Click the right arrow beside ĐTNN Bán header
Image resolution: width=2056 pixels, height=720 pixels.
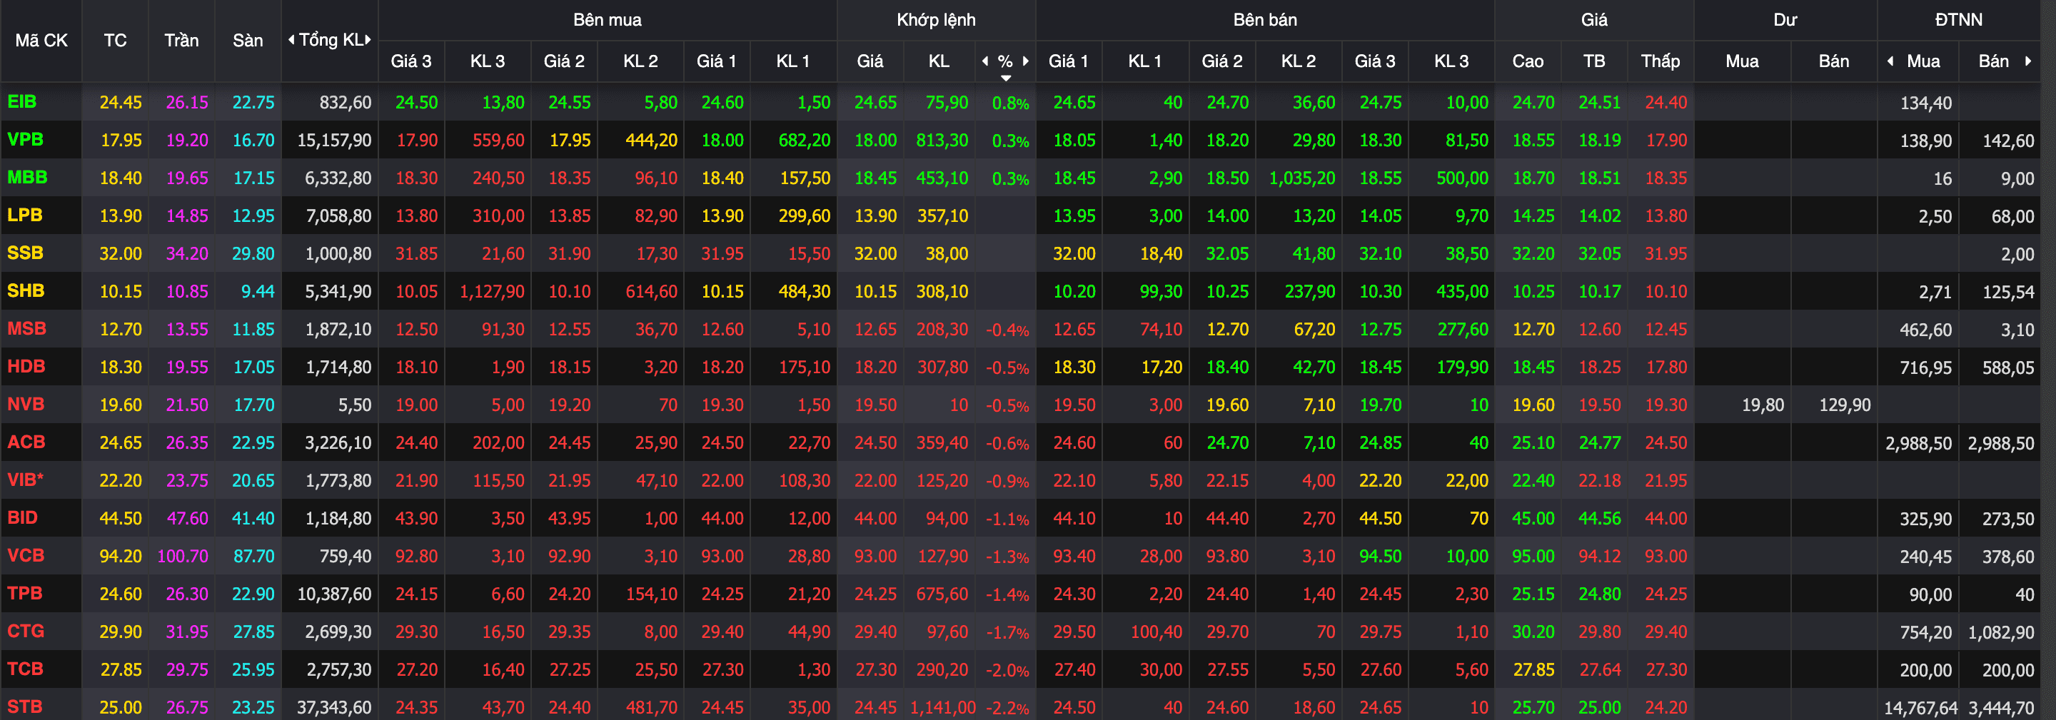point(2028,61)
